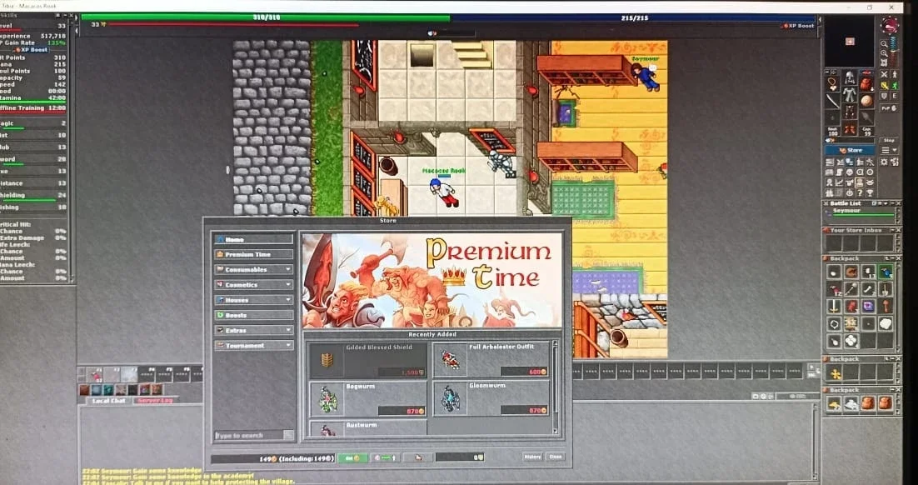The height and width of the screenshot is (485, 918).
Task: Click the Stop button
Action: click(890, 140)
